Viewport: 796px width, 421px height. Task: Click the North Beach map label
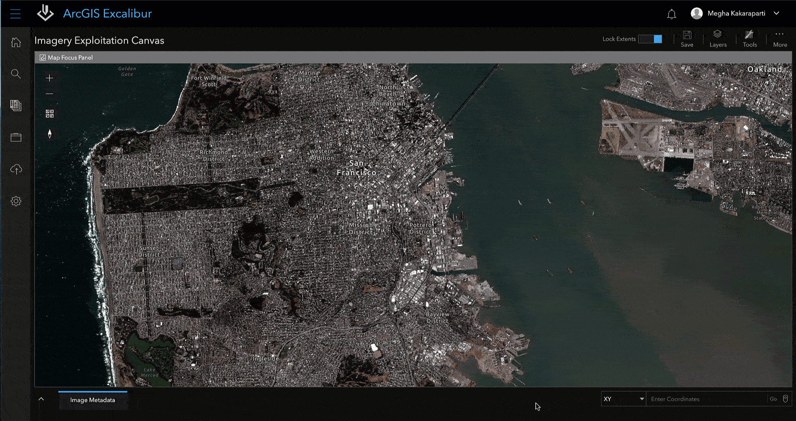coord(388,90)
